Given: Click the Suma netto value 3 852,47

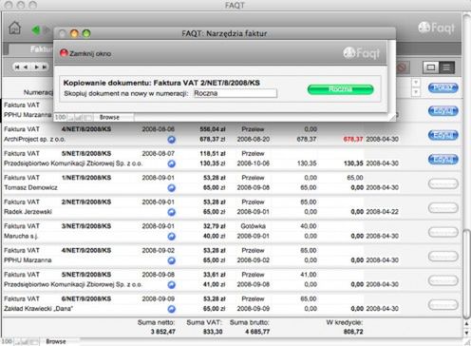Looking at the screenshot, I should 163,332.
